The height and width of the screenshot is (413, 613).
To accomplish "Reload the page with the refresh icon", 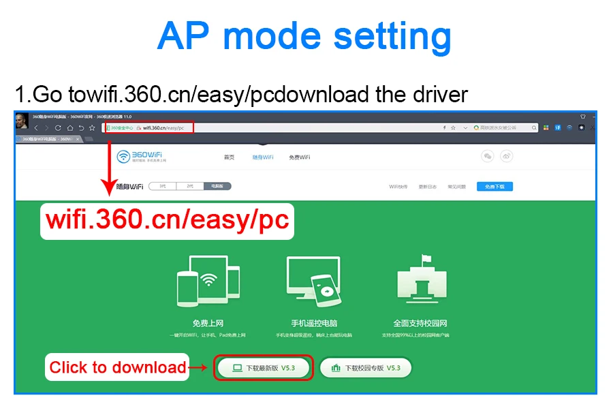I will click(x=58, y=128).
